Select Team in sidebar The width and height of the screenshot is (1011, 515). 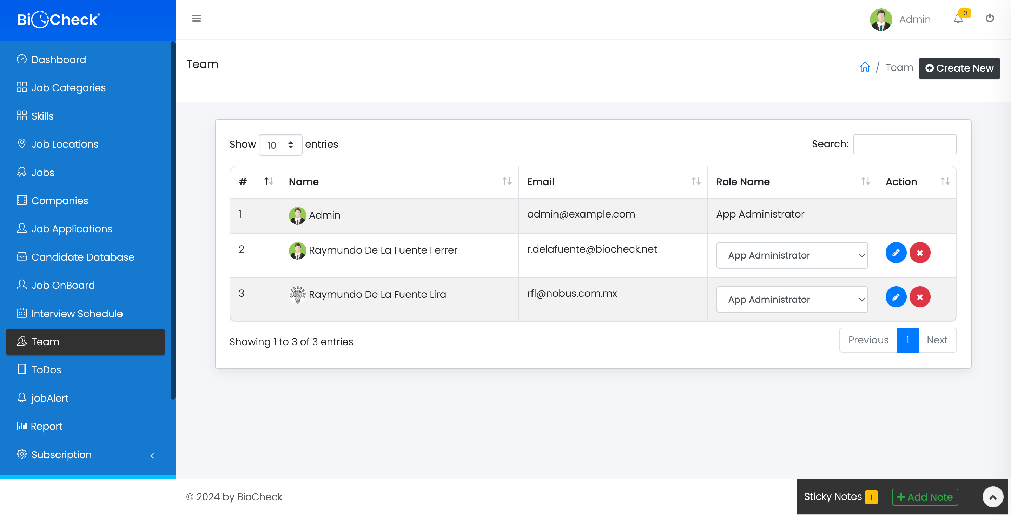pyautogui.click(x=85, y=342)
